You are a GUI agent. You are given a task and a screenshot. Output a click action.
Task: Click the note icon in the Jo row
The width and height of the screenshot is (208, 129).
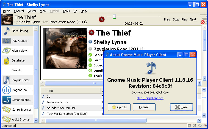[x=43, y=96]
